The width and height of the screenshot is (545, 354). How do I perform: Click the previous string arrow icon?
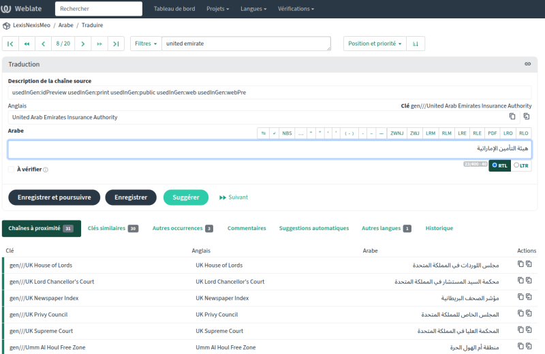tap(43, 44)
